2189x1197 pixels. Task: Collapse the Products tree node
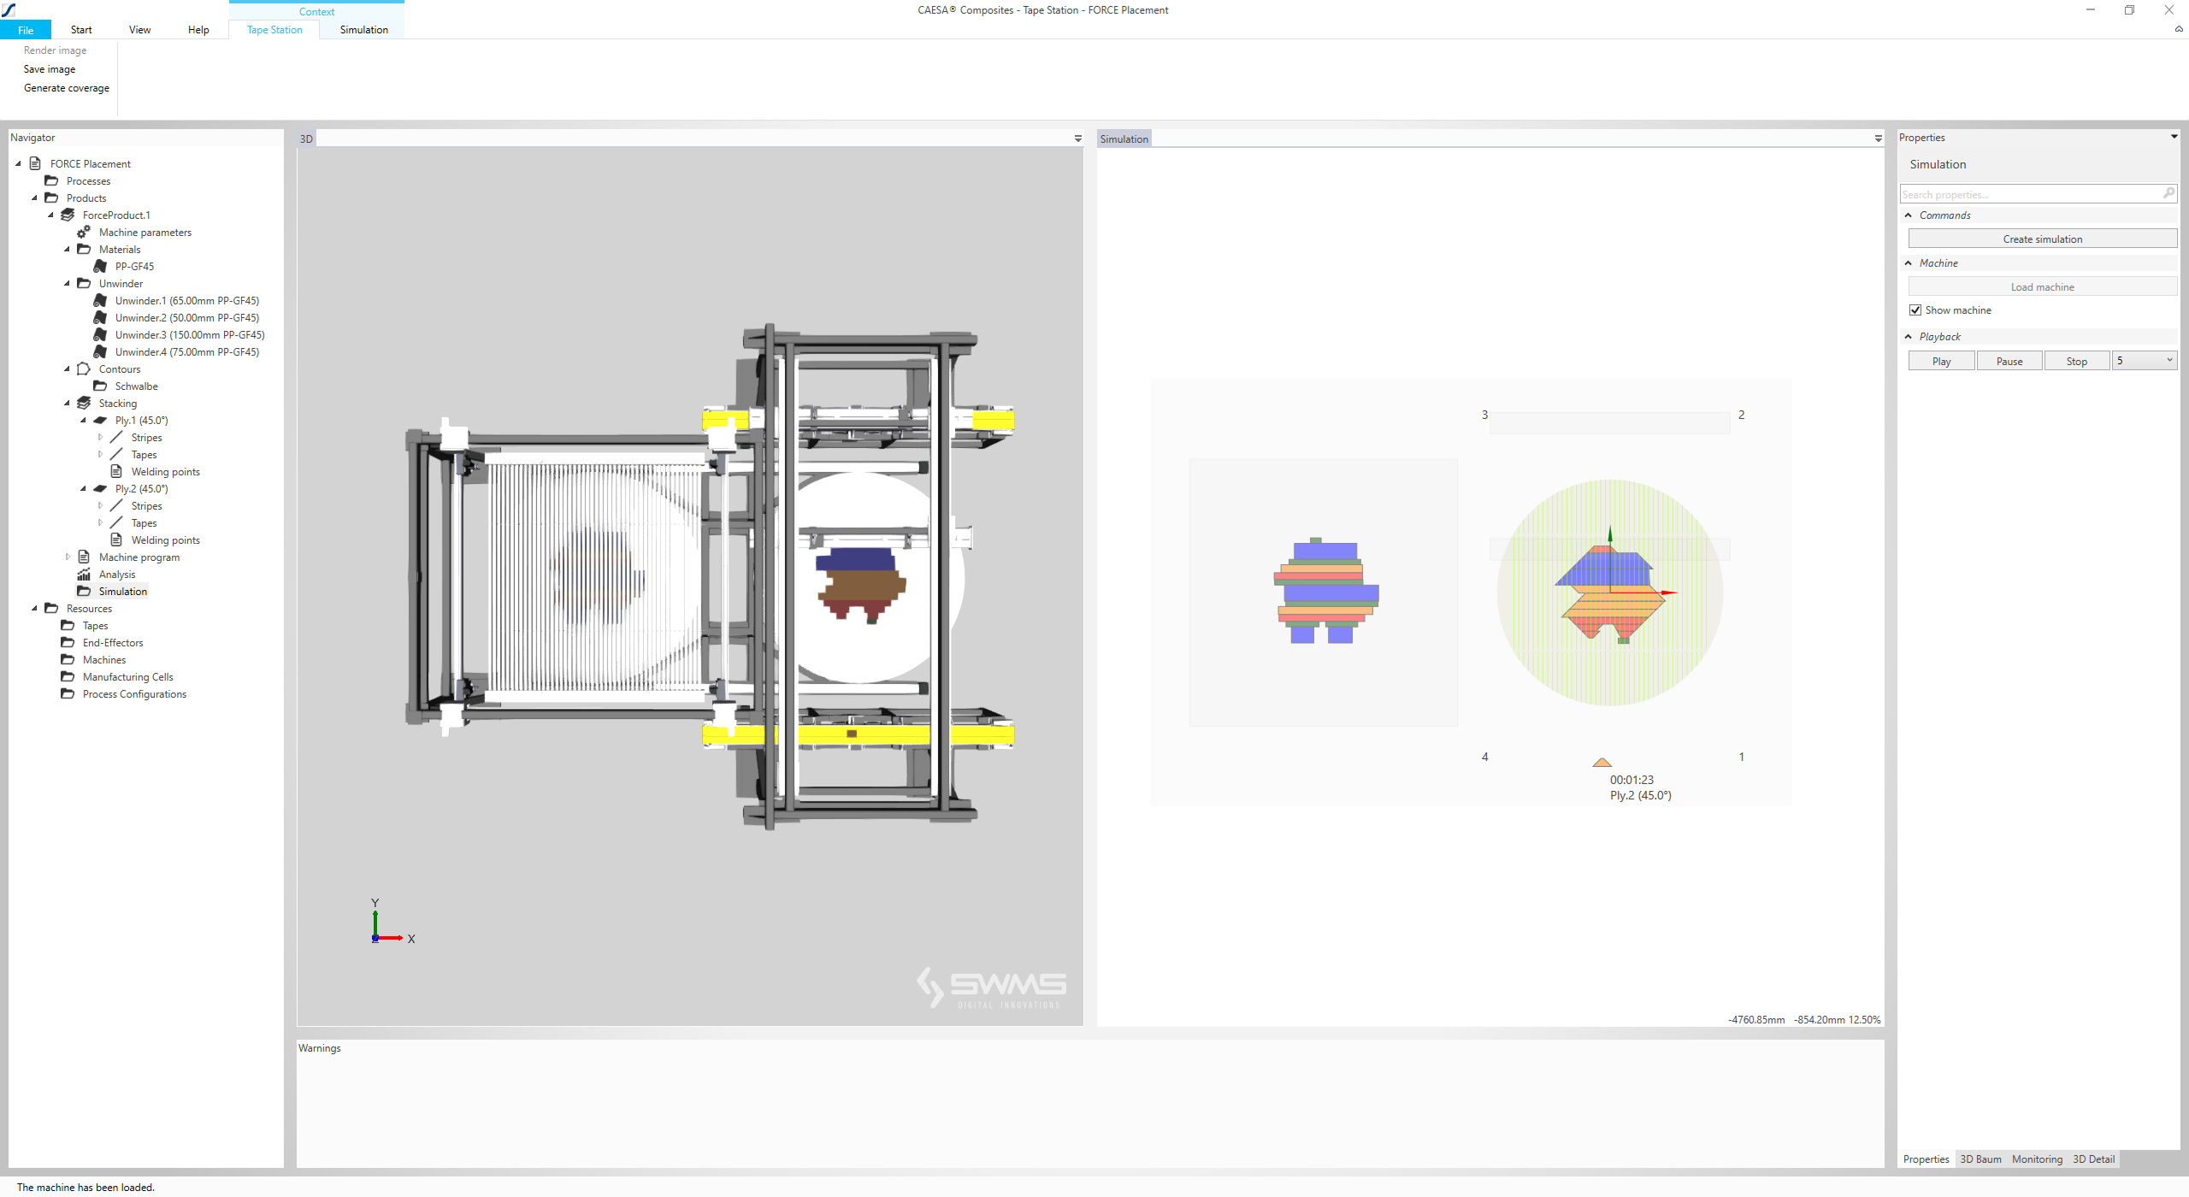(34, 198)
